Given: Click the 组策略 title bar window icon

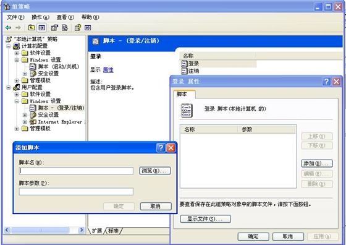Looking at the screenshot, I should click(x=7, y=7).
